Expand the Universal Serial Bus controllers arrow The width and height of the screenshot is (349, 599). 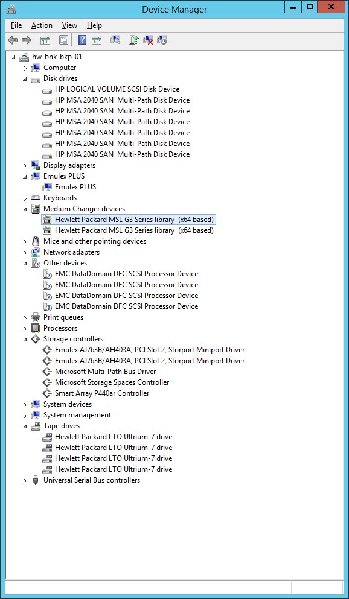[25, 481]
